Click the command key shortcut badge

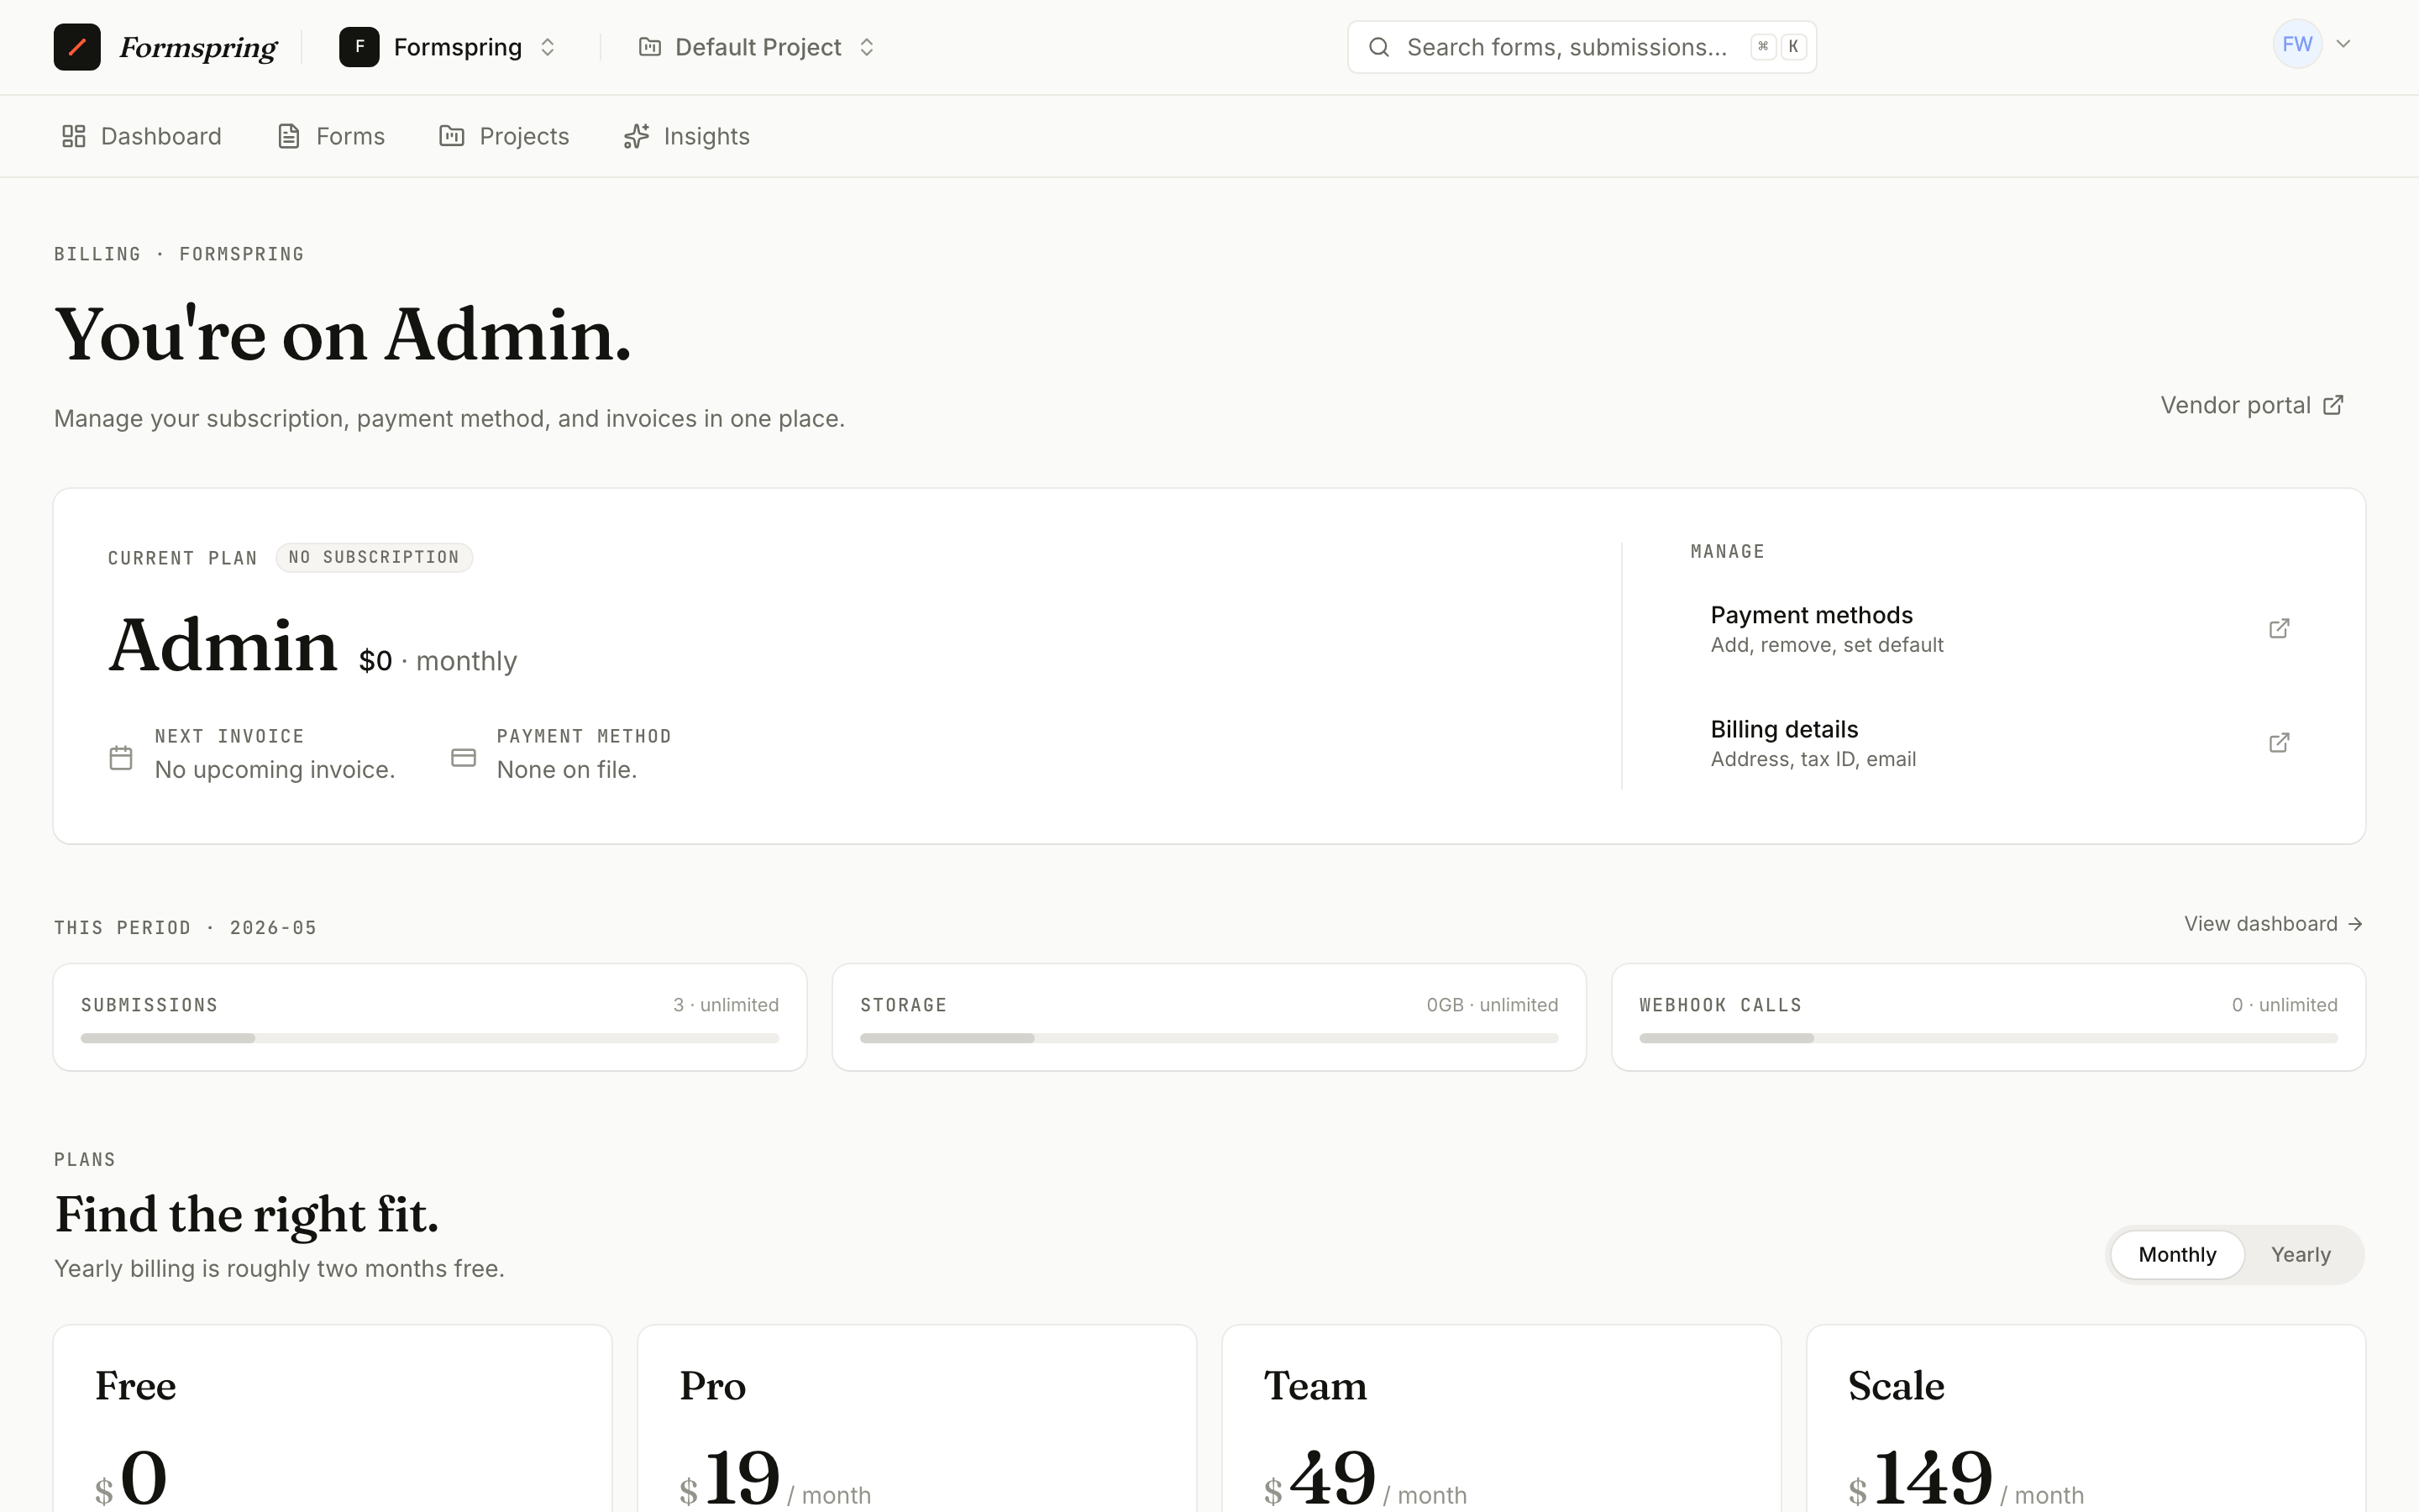1763,47
